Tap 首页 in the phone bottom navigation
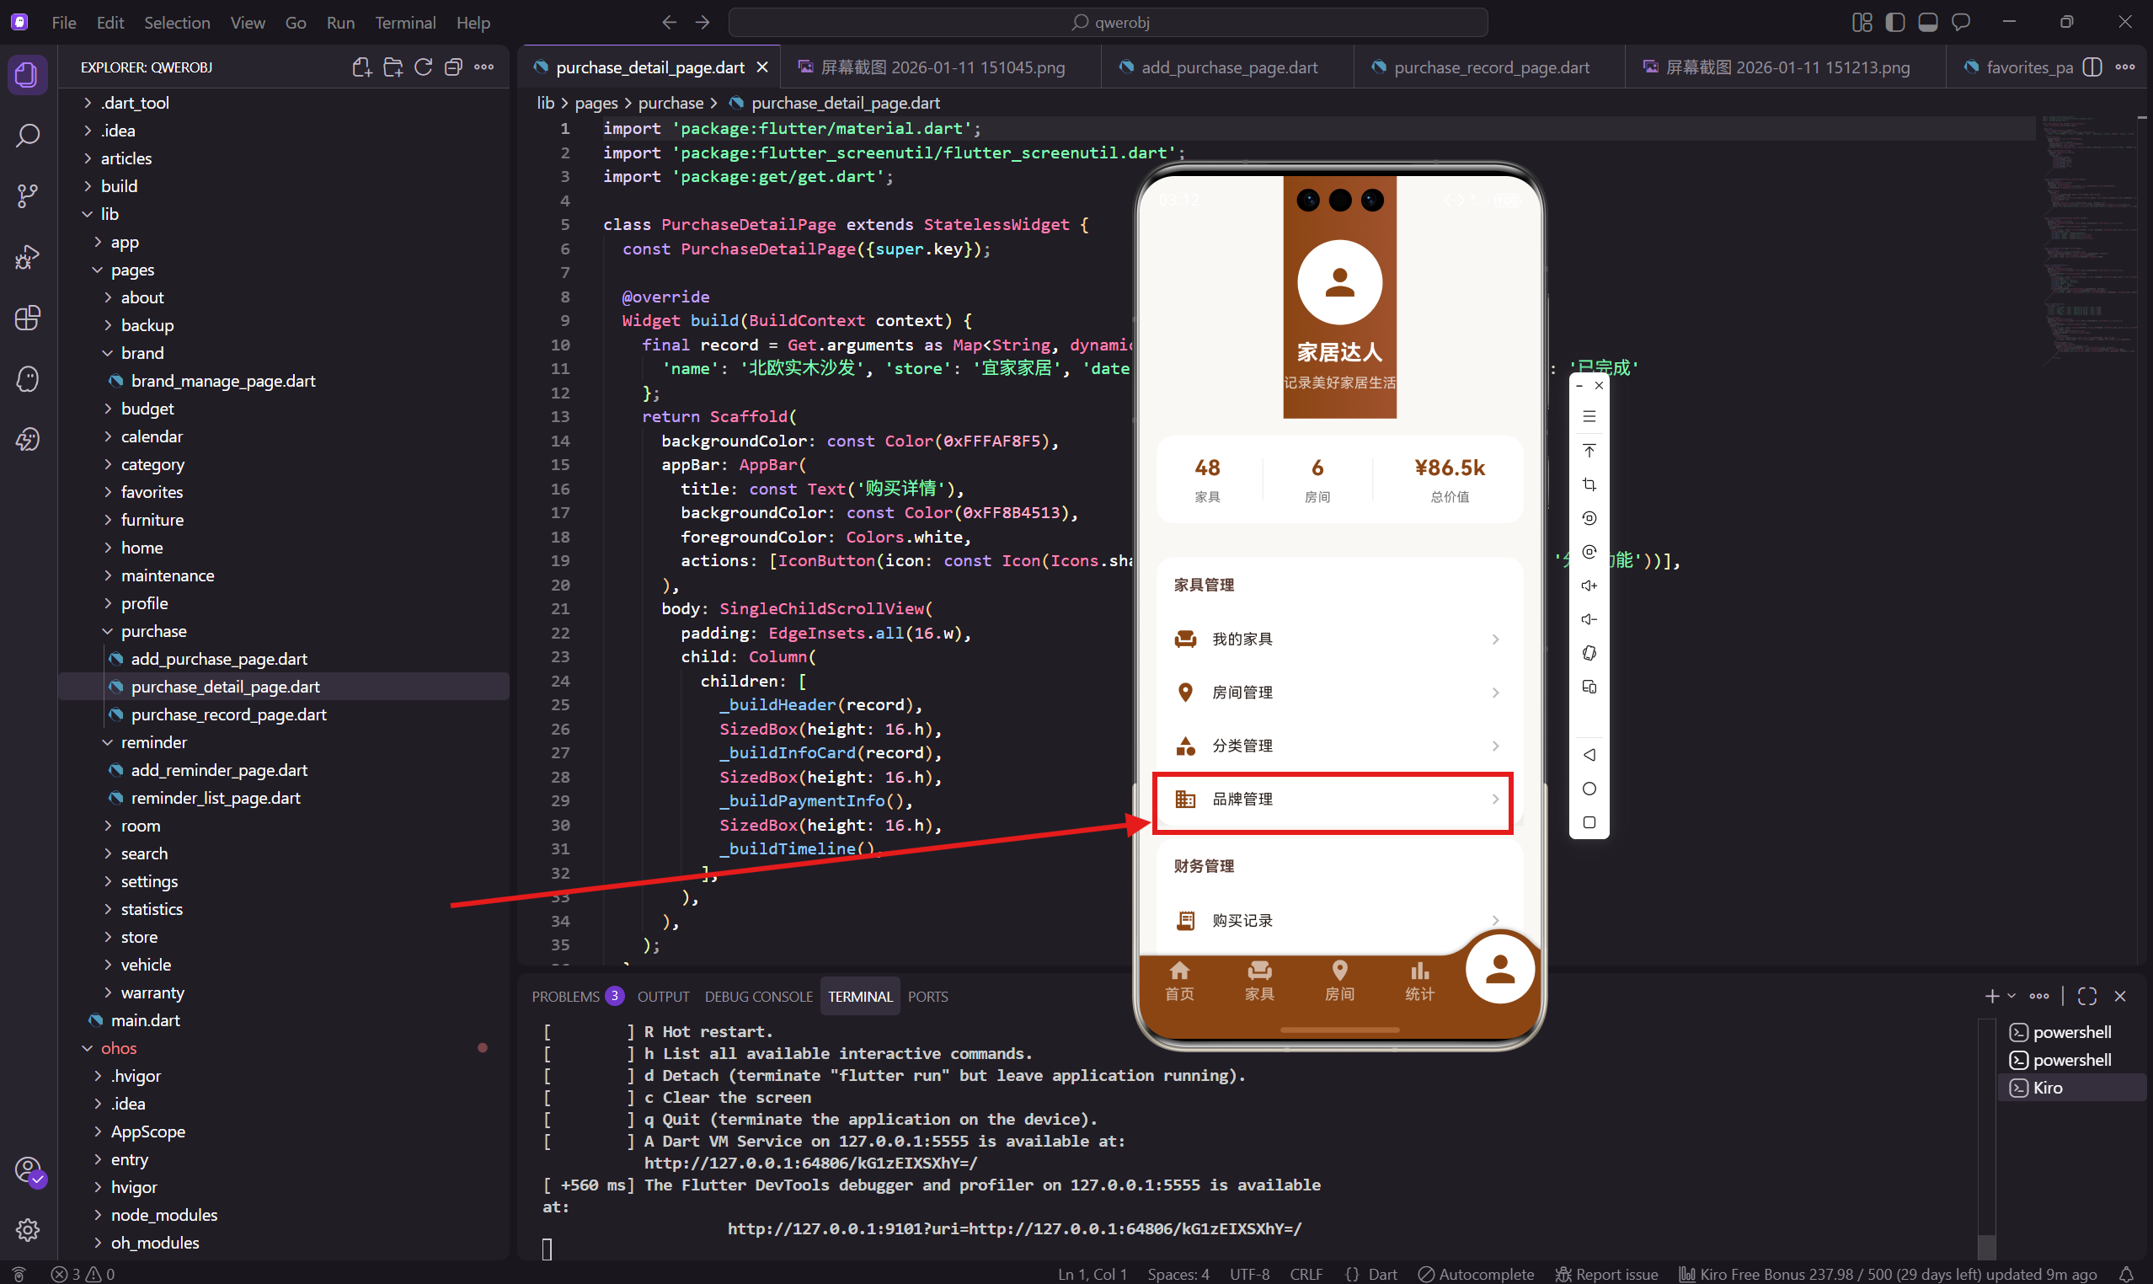 tap(1179, 982)
